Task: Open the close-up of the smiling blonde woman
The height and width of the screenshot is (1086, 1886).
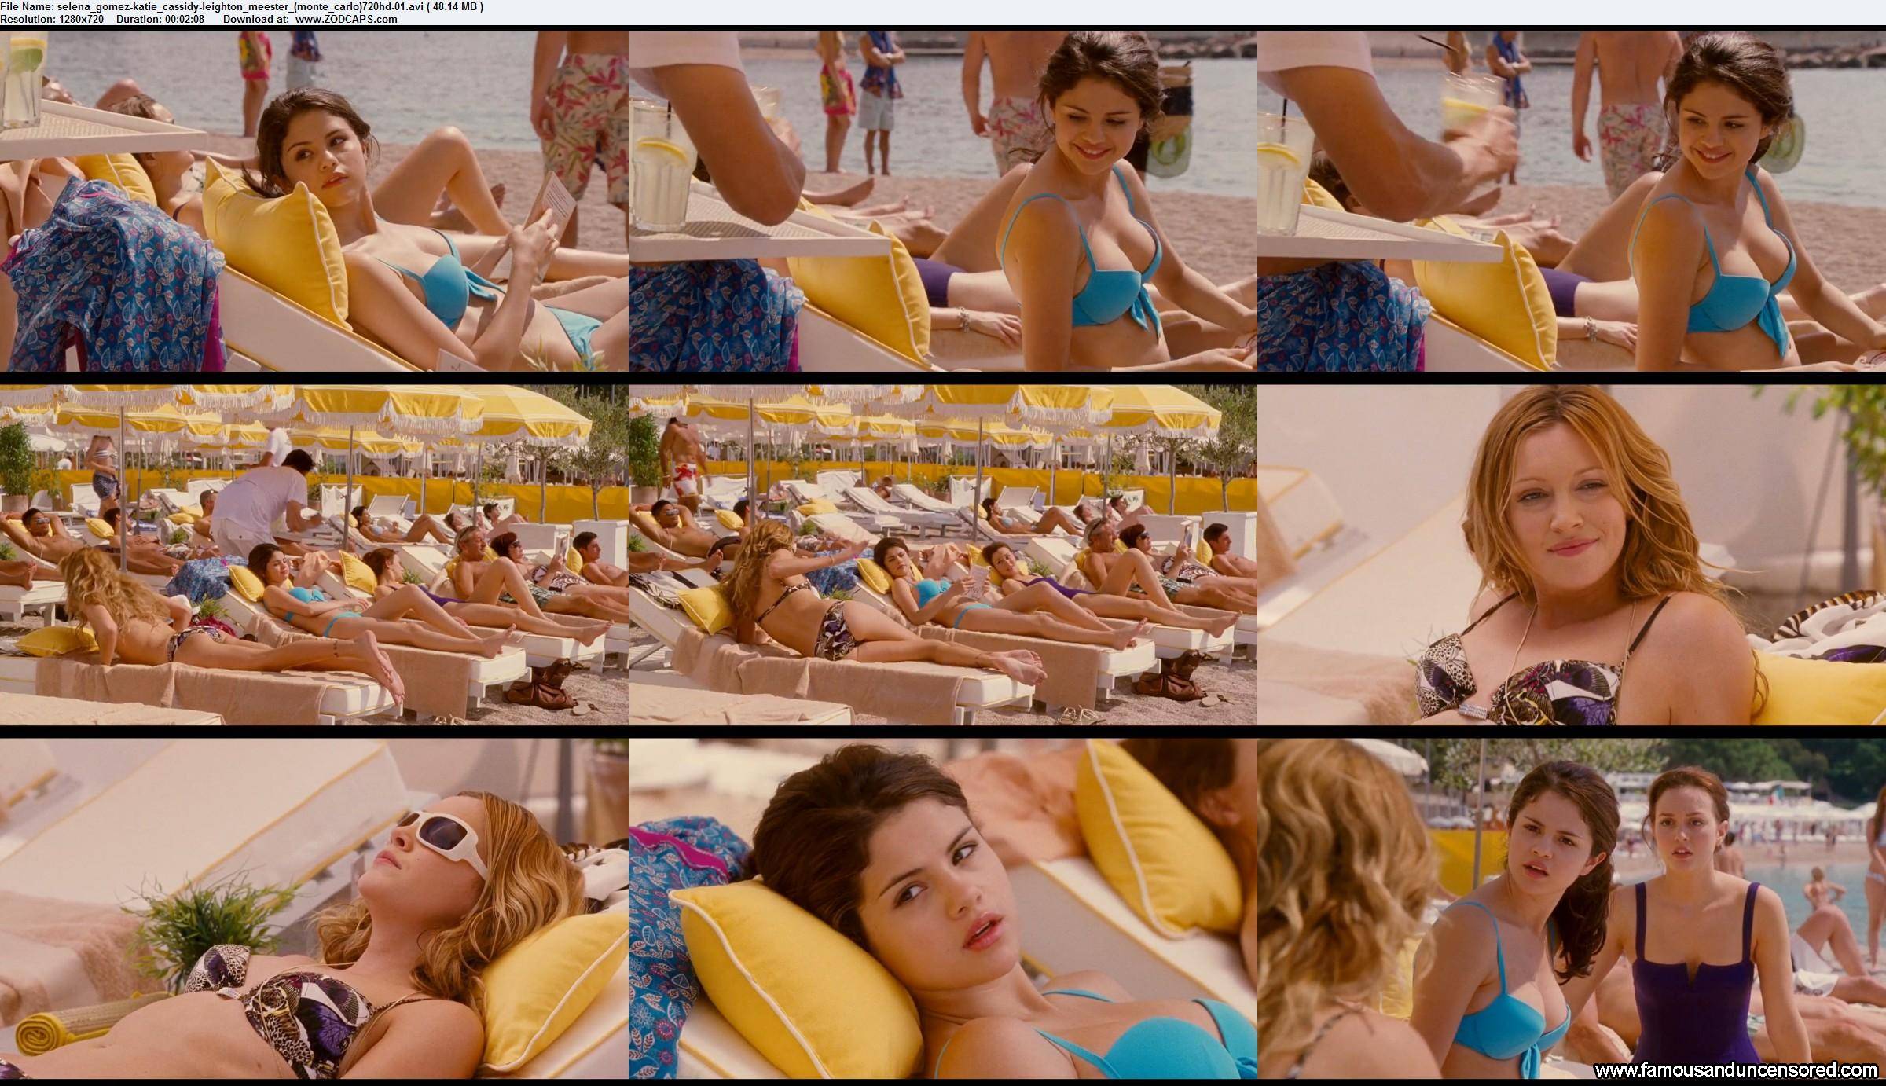Action: (x=1572, y=555)
